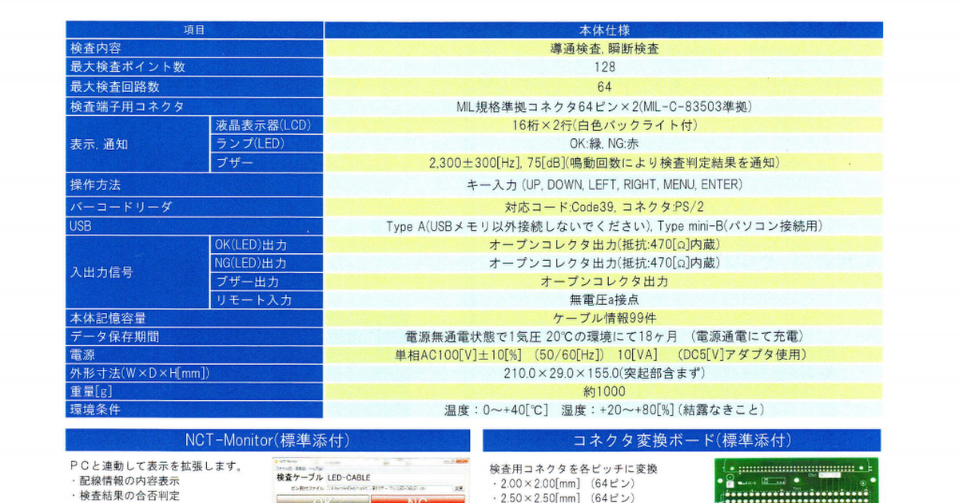Select the 表示, 通知 group label
Image resolution: width=959 pixels, height=503 pixels.
click(x=99, y=145)
